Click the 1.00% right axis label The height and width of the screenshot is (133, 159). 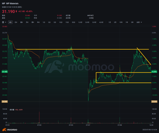(154, 26)
